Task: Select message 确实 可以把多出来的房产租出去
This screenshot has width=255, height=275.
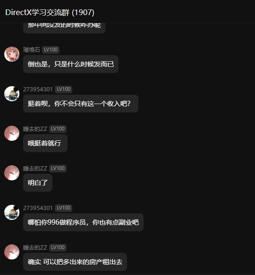Action: [x=75, y=262]
